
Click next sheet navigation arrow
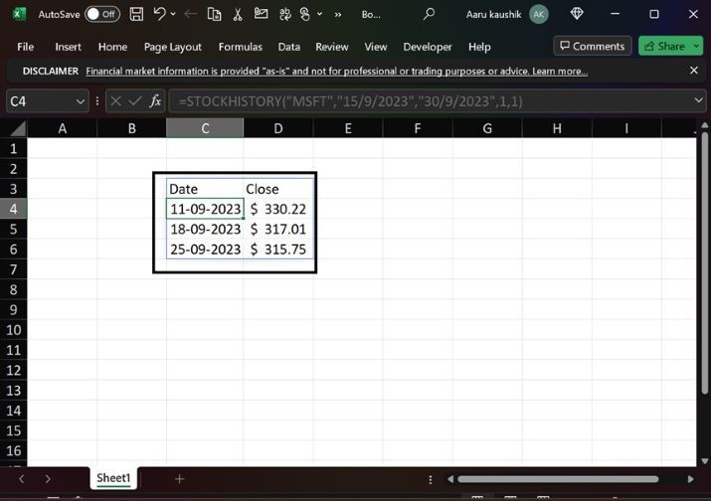(x=48, y=479)
